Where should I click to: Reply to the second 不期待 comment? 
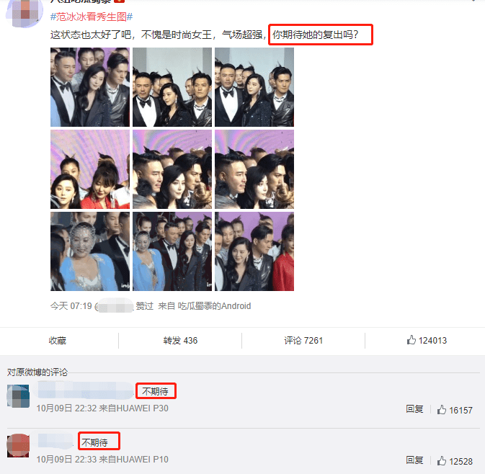[x=414, y=460]
